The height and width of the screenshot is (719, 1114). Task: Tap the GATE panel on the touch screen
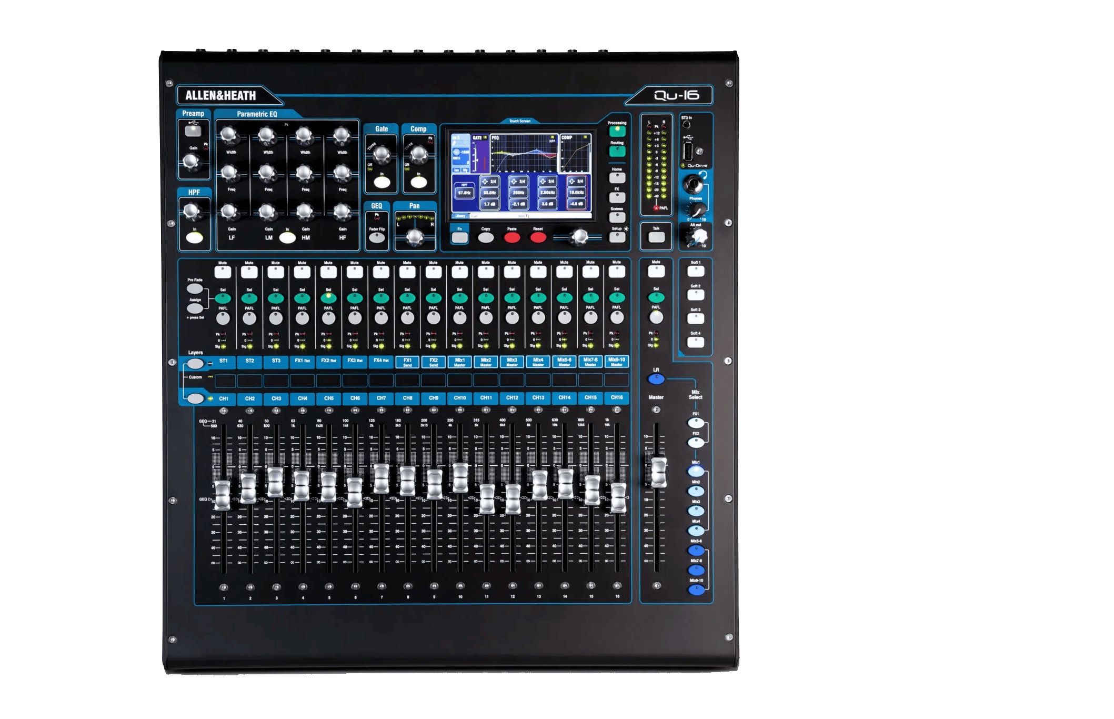pyautogui.click(x=479, y=153)
